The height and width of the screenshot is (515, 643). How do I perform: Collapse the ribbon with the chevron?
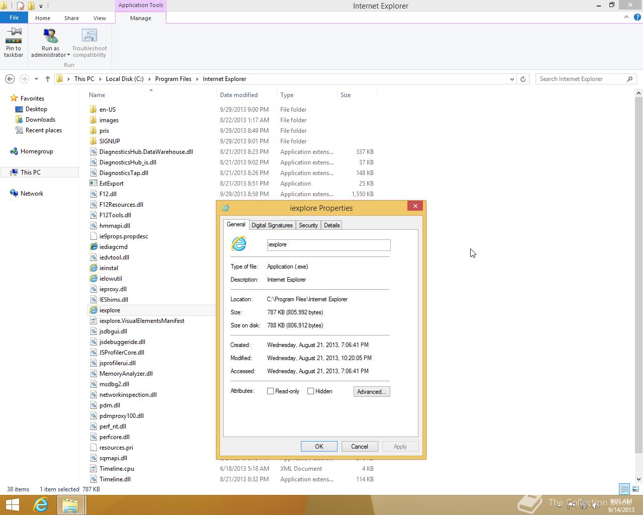[626, 17]
